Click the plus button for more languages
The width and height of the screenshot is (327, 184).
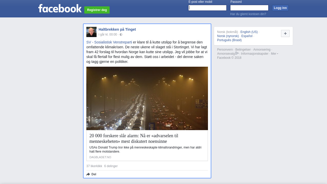tap(285, 33)
